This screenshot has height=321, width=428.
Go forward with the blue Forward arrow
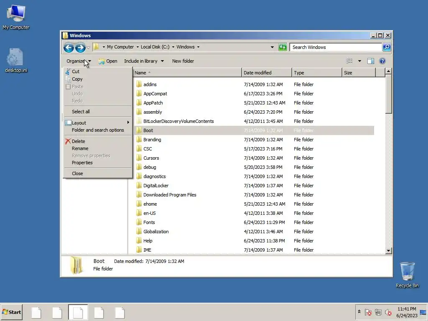tap(80, 48)
